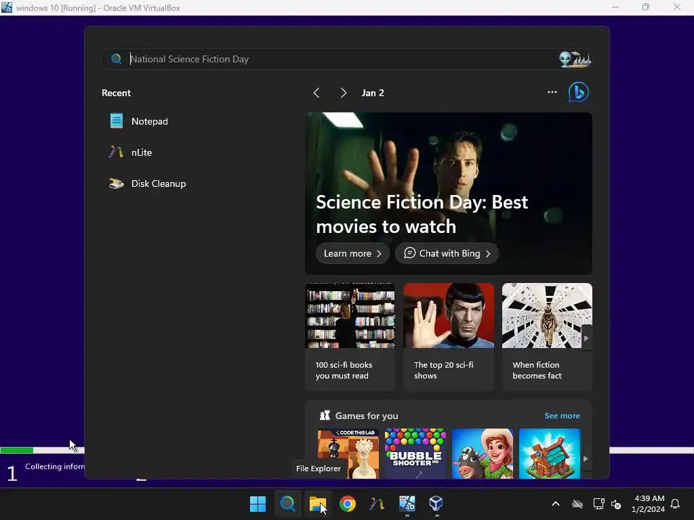
Task: Click the Science Fiction Day movies headline
Action: click(x=422, y=214)
